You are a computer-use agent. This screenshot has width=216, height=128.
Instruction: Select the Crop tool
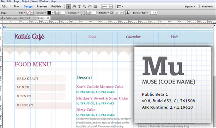pyautogui.click(x=74, y=6)
